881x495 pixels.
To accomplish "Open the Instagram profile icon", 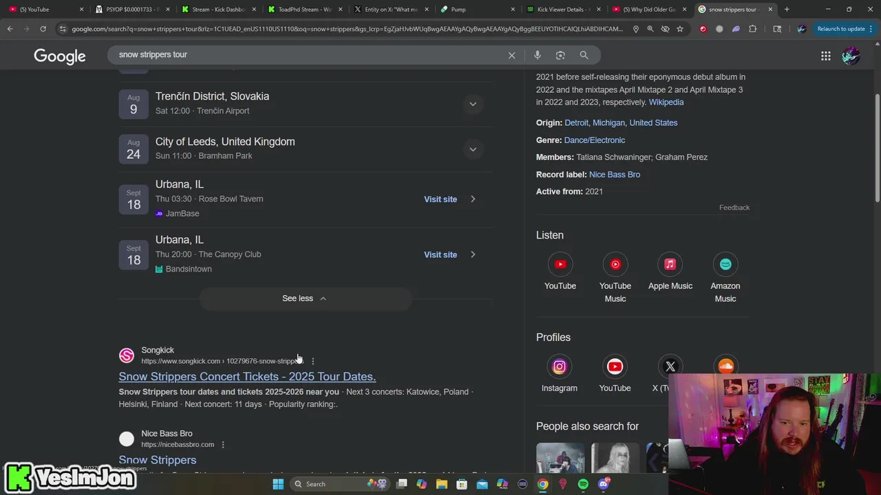I will coord(559,366).
